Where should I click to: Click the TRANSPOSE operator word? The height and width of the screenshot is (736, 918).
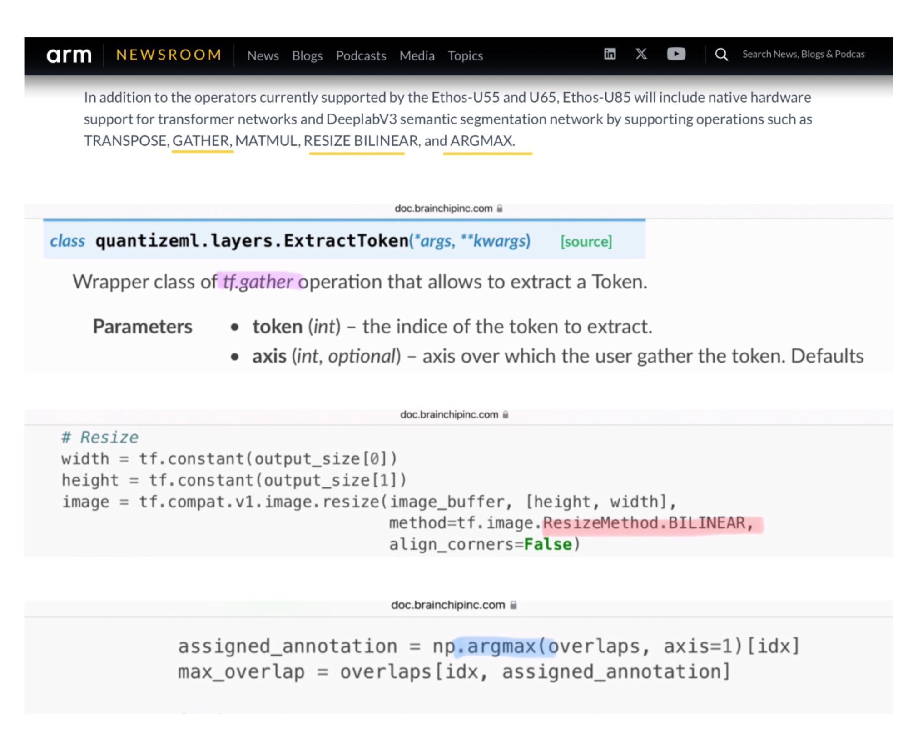125,141
